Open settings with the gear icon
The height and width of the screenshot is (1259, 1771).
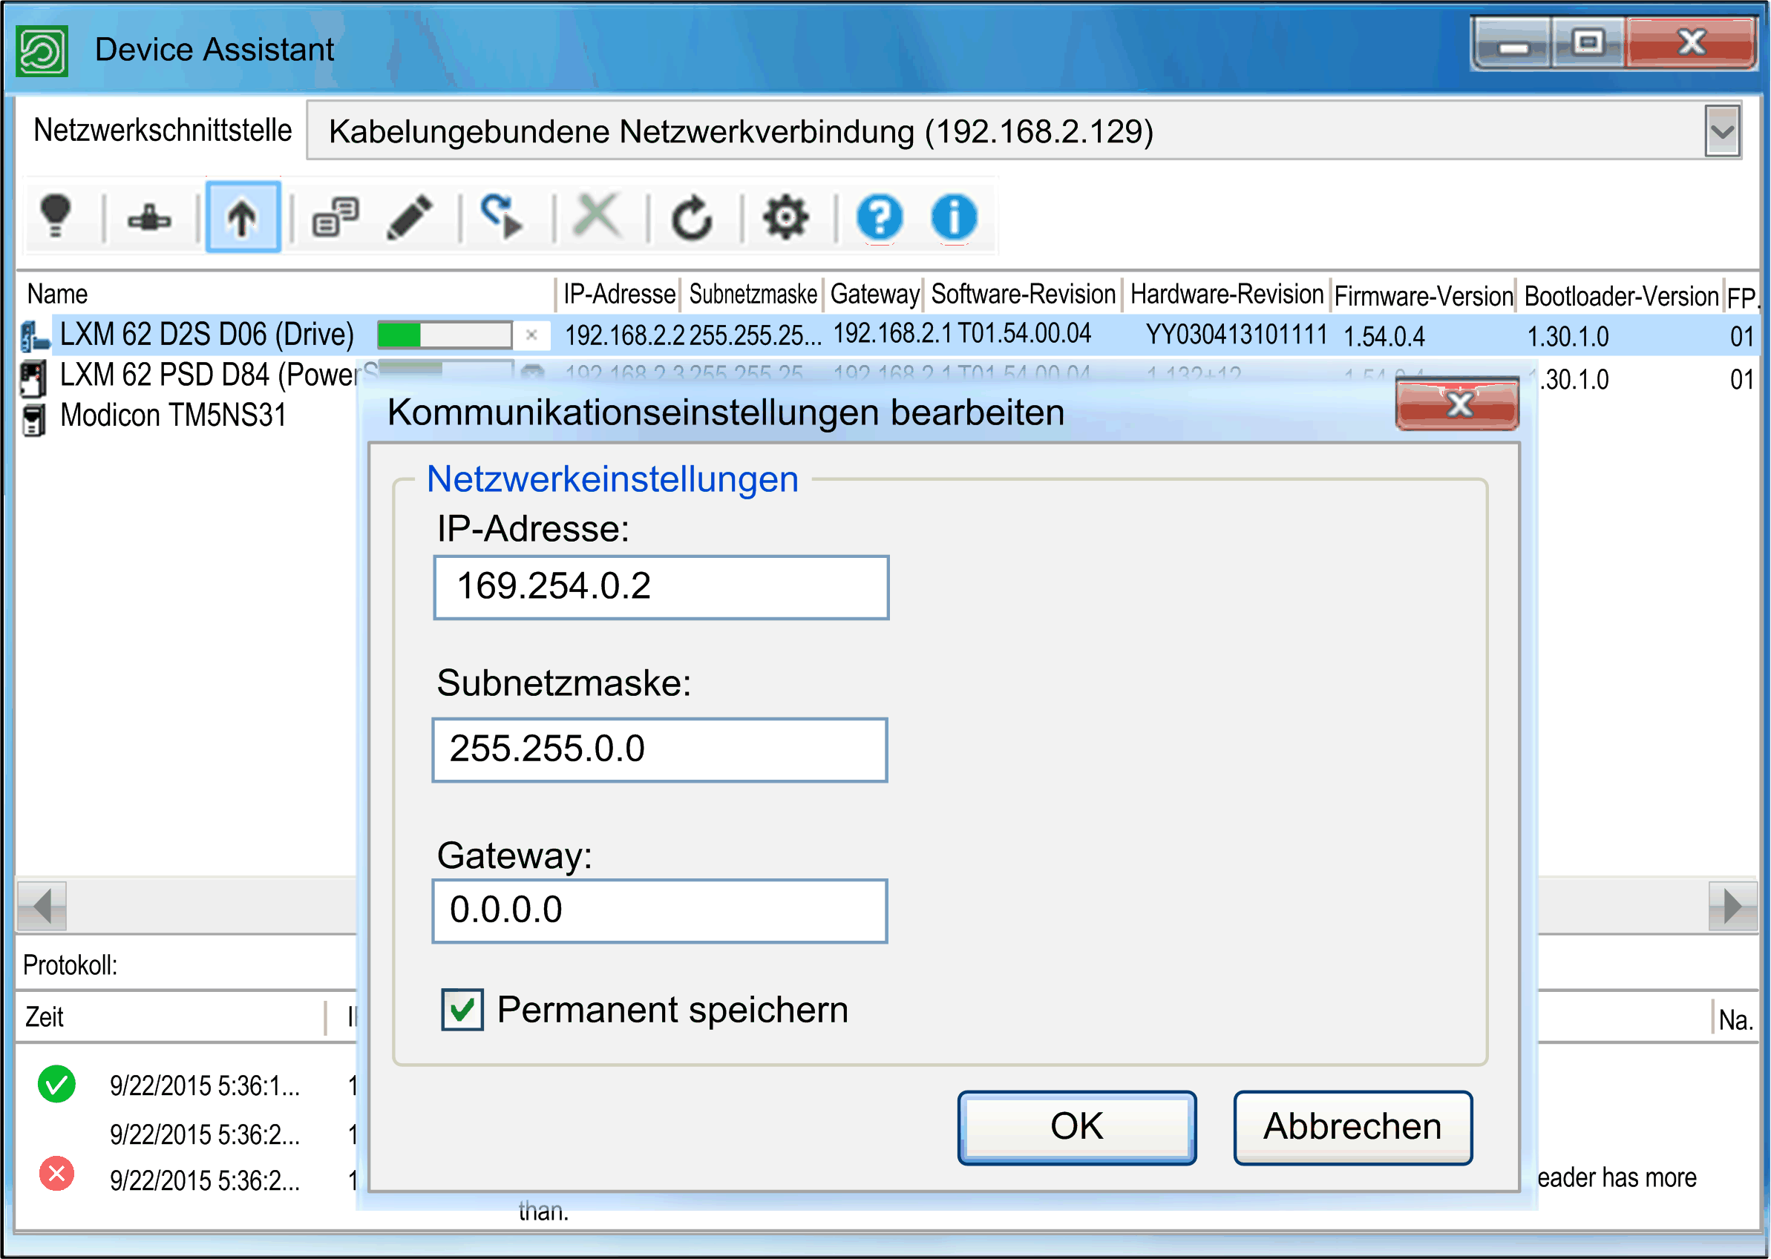point(785,218)
